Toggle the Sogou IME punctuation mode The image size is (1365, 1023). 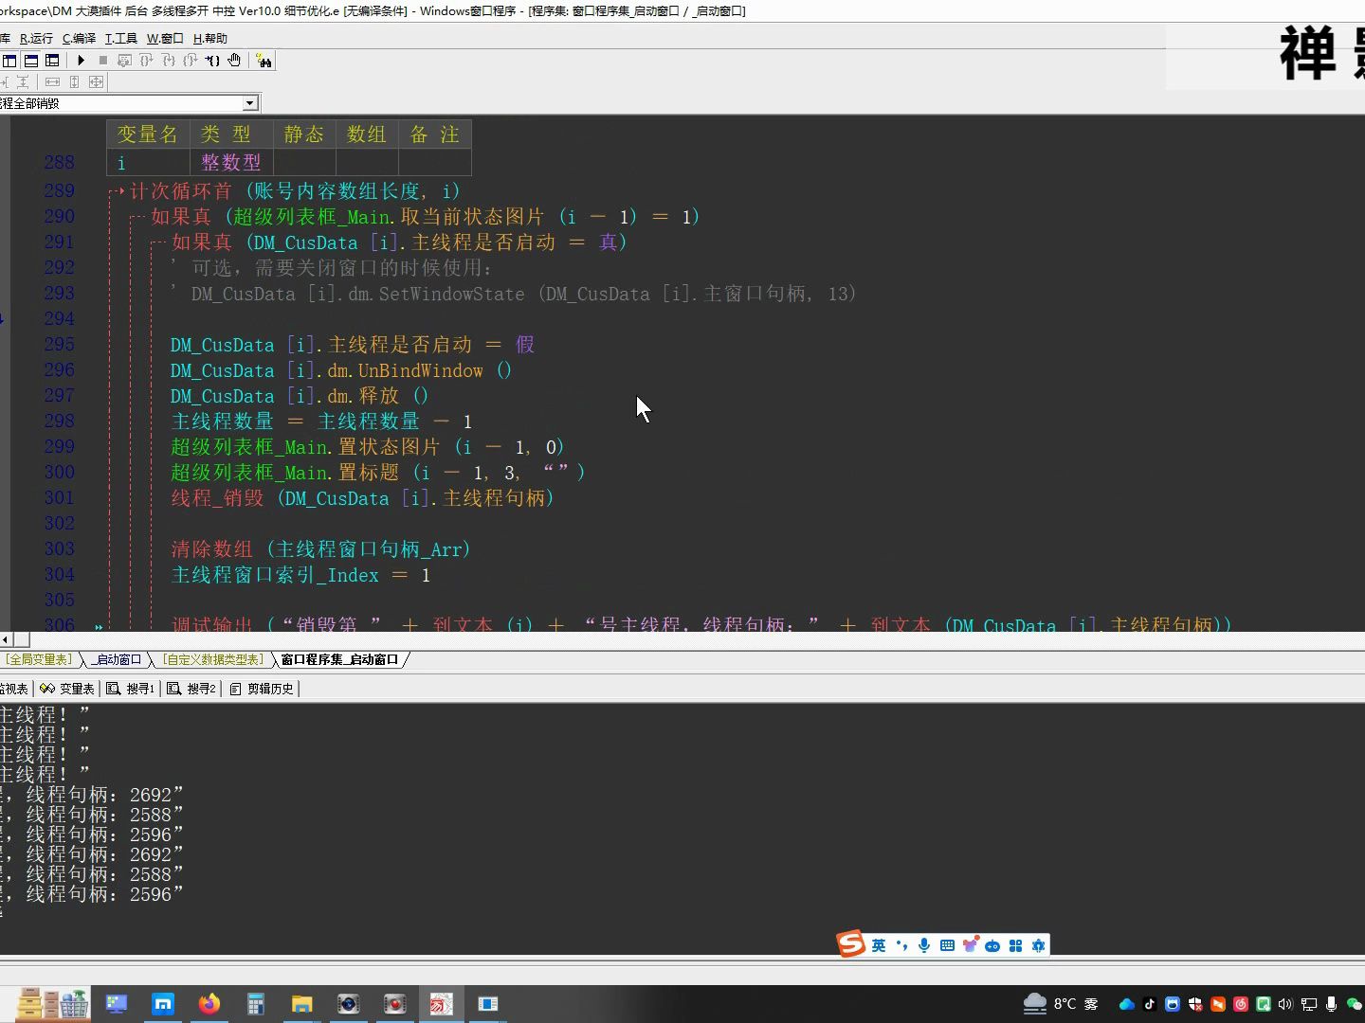[x=901, y=945]
